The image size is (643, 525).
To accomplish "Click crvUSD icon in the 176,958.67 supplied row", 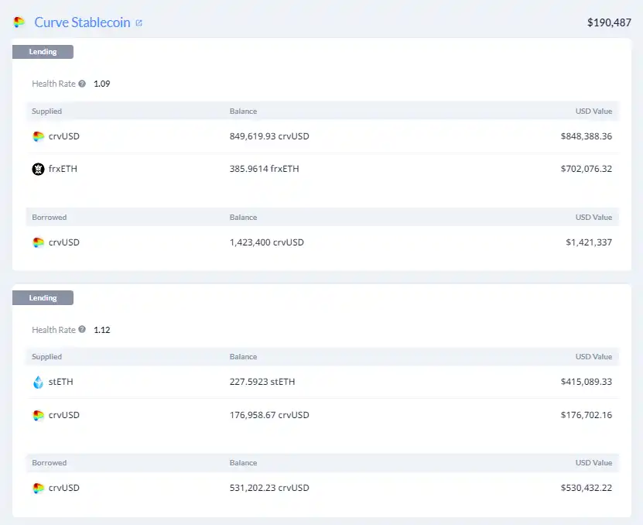I will 38,415.
